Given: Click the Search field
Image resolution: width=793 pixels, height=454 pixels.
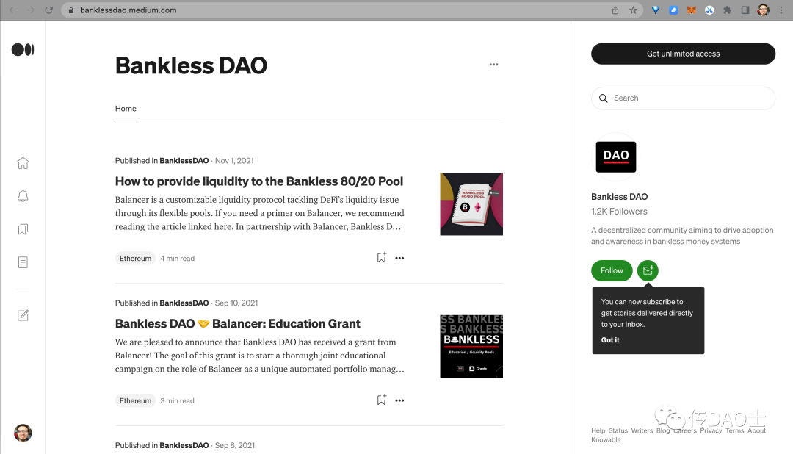Looking at the screenshot, I should tap(683, 98).
